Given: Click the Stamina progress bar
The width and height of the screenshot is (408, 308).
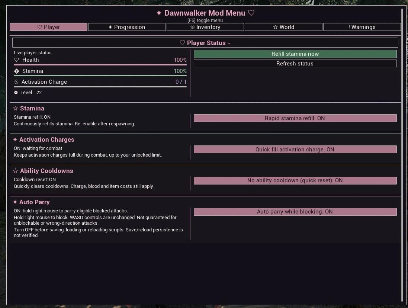Looking at the screenshot, I should (100, 76).
